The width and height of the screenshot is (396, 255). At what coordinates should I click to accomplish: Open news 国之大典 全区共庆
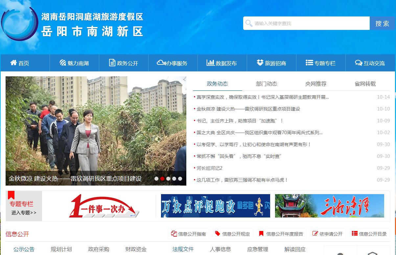(260, 133)
